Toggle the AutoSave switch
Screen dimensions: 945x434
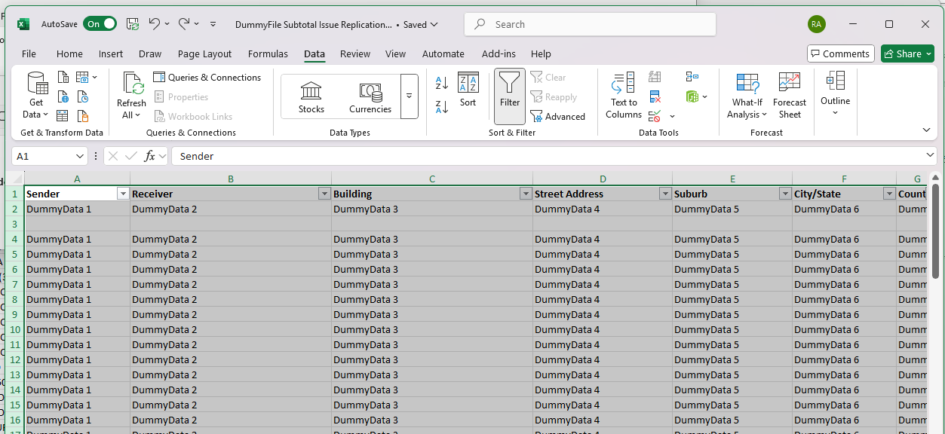point(100,24)
